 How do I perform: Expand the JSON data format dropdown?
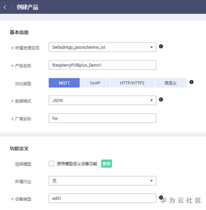(x=103, y=100)
